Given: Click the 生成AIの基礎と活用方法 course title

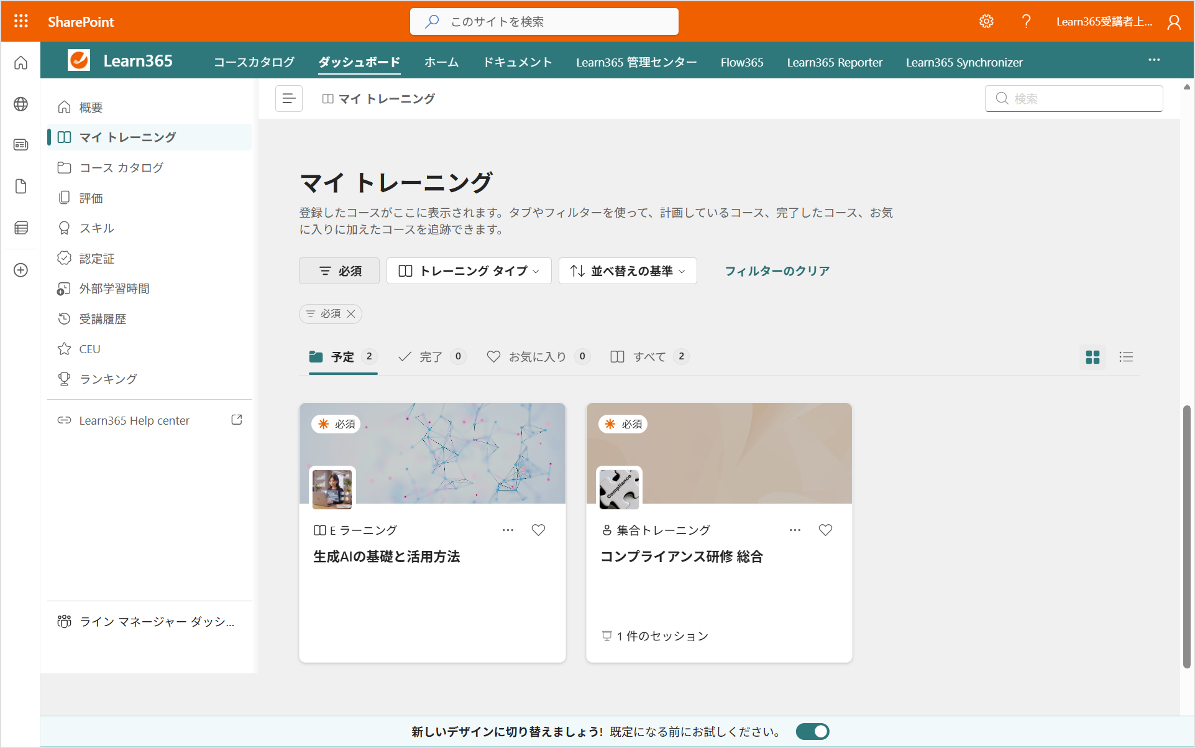Looking at the screenshot, I should (387, 556).
